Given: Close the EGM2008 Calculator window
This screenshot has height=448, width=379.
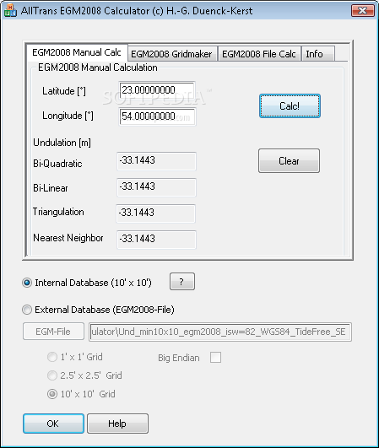Looking at the screenshot, I should (362, 11).
